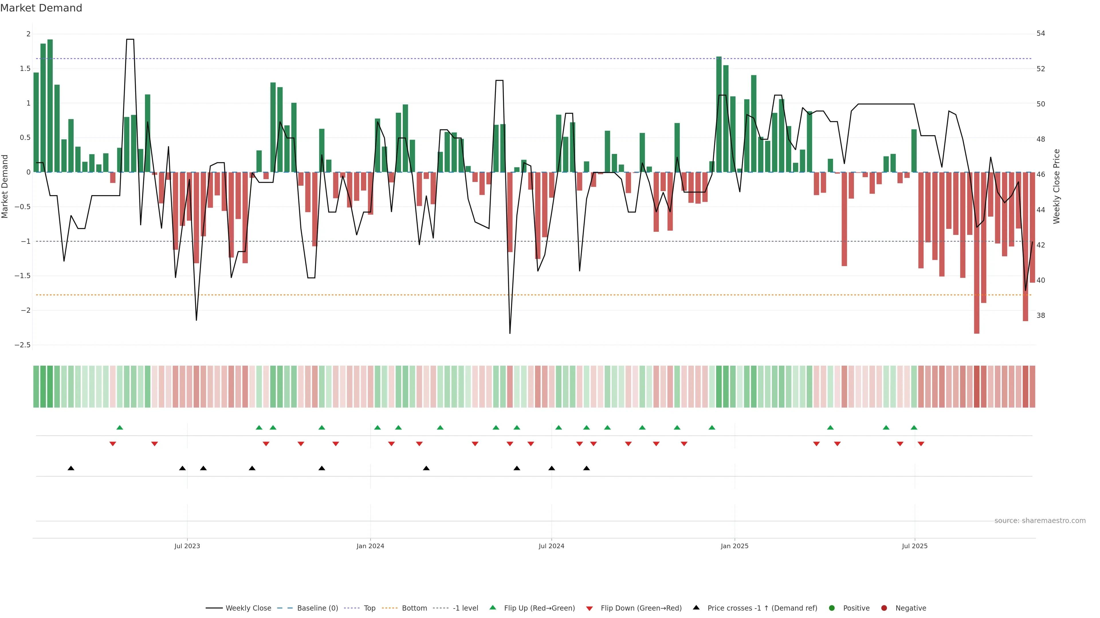Click the Market Demand chart title
The height and width of the screenshot is (618, 1100).
[x=41, y=8]
